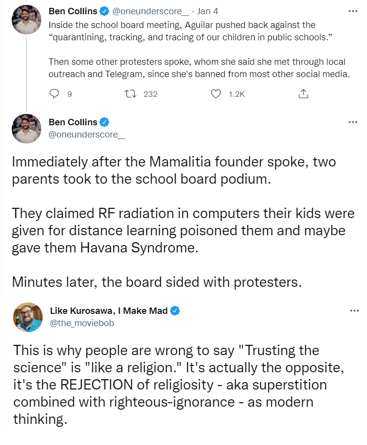Viewport: 367px width, 445px height.
Task: Click the Ben Collins name on the second tweet
Action: tap(73, 122)
